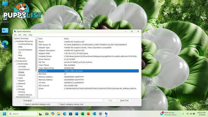Image resolution: width=208 pixels, height=117 pixels.
Task: Click the System Information title bar icon
Action: 15,32
